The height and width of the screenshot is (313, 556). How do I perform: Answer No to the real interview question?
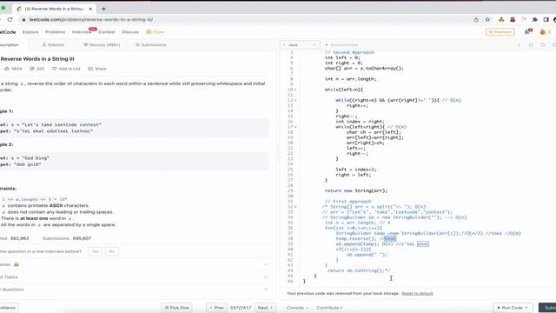click(x=112, y=251)
